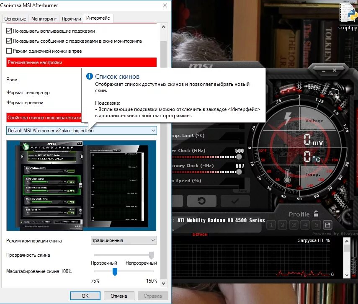
Task: Toggle monitoring window hint messages checkbox
Action: point(9,41)
